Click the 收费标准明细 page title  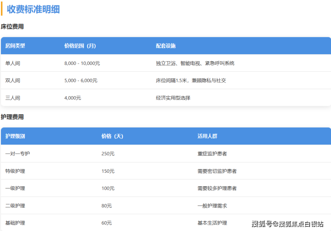coord(33,9)
